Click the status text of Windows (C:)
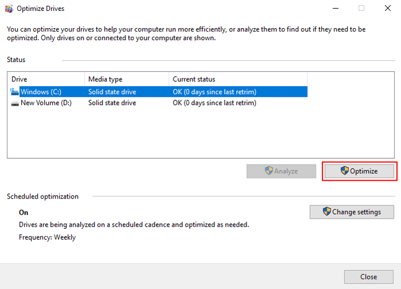Image resolution: width=401 pixels, height=289 pixels. [x=214, y=91]
